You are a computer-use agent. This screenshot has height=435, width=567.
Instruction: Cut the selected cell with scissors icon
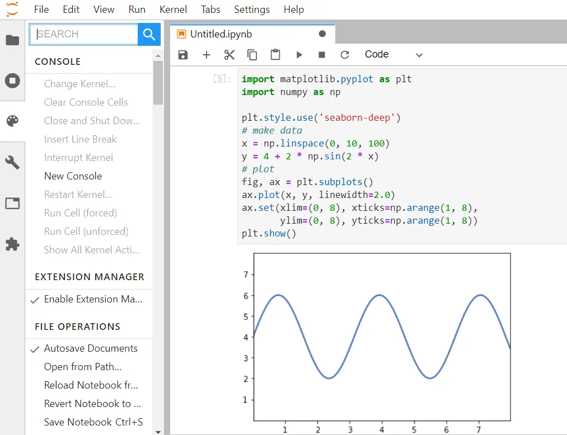click(x=229, y=55)
